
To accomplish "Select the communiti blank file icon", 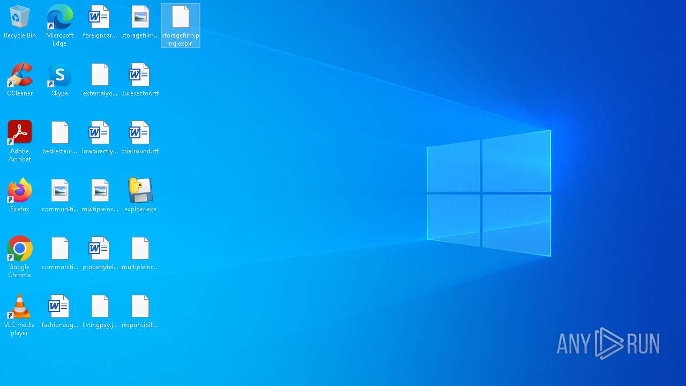I will tap(59, 254).
